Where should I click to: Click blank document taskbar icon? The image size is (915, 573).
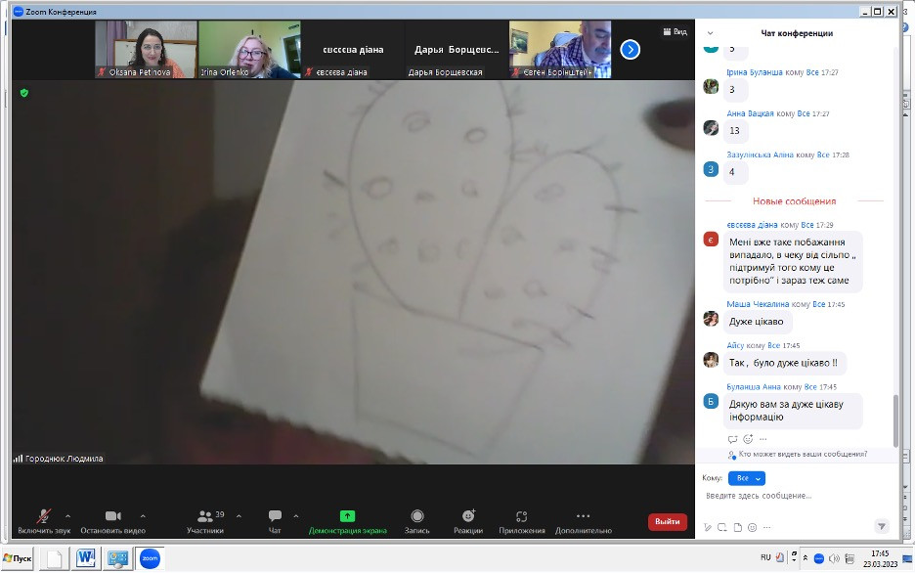(55, 558)
